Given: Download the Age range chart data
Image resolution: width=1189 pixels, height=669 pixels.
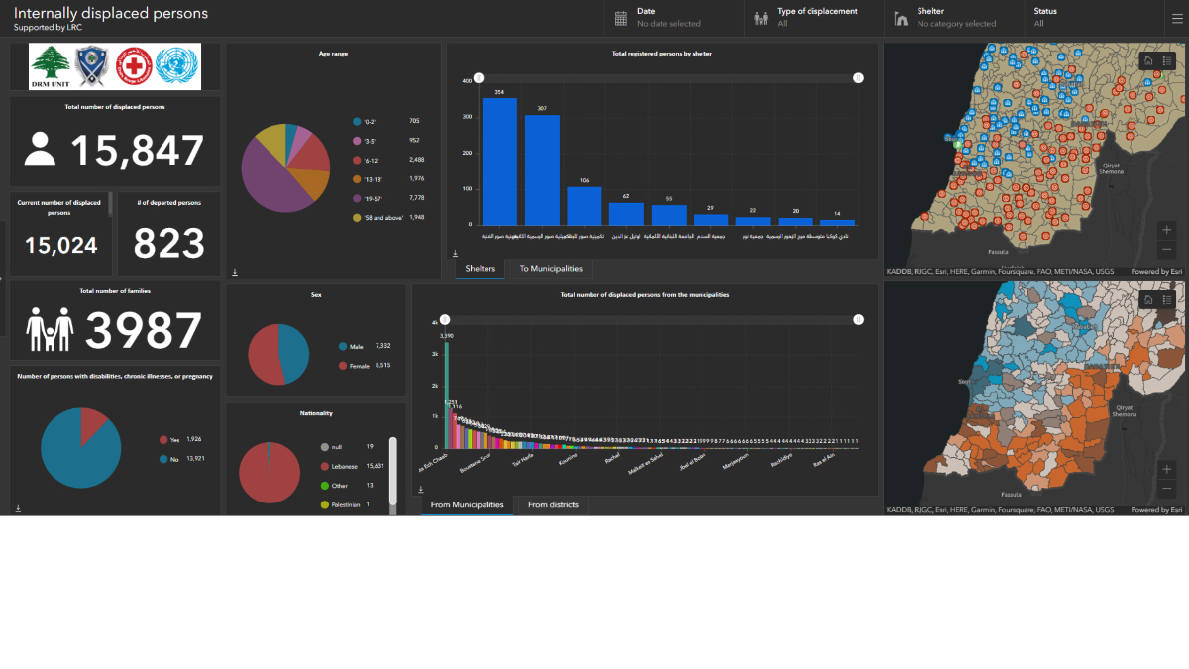Looking at the screenshot, I should pyautogui.click(x=235, y=272).
